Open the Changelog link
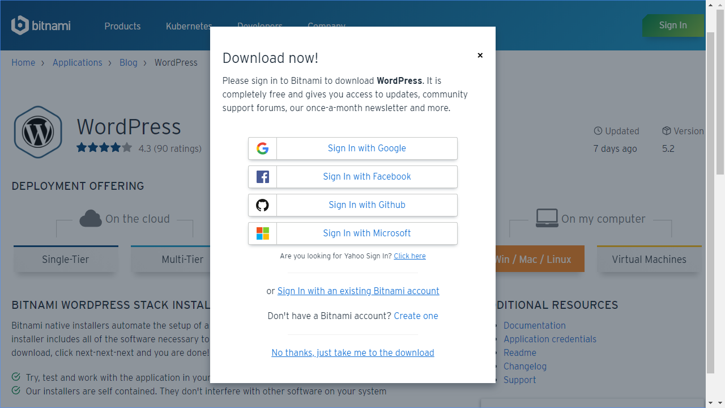725x408 pixels. (x=525, y=366)
